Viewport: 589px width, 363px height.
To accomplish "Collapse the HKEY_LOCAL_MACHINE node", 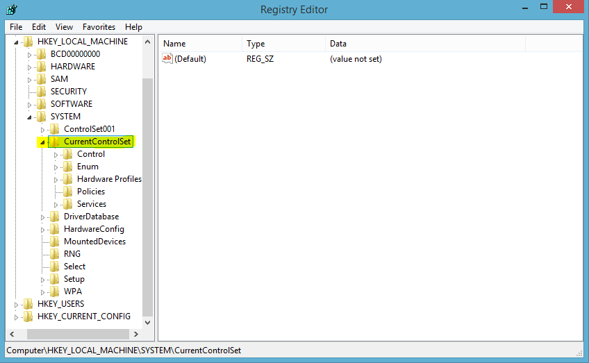I will 16,42.
